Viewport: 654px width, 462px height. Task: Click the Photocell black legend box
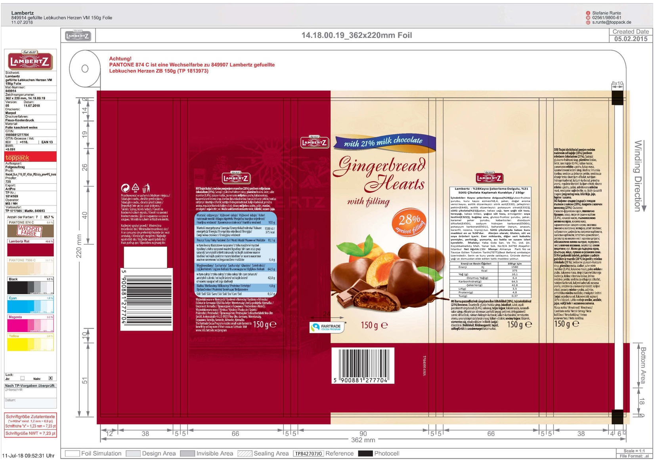365,453
